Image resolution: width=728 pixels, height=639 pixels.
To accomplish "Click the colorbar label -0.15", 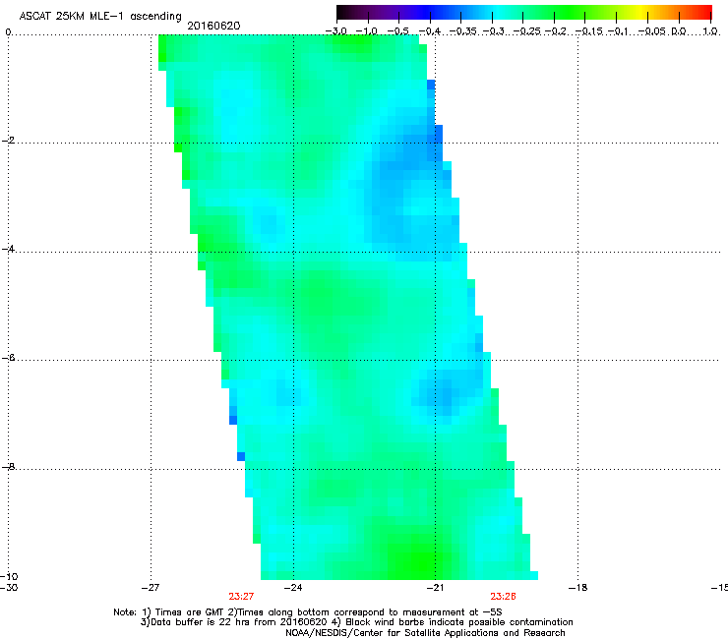I will (589, 31).
